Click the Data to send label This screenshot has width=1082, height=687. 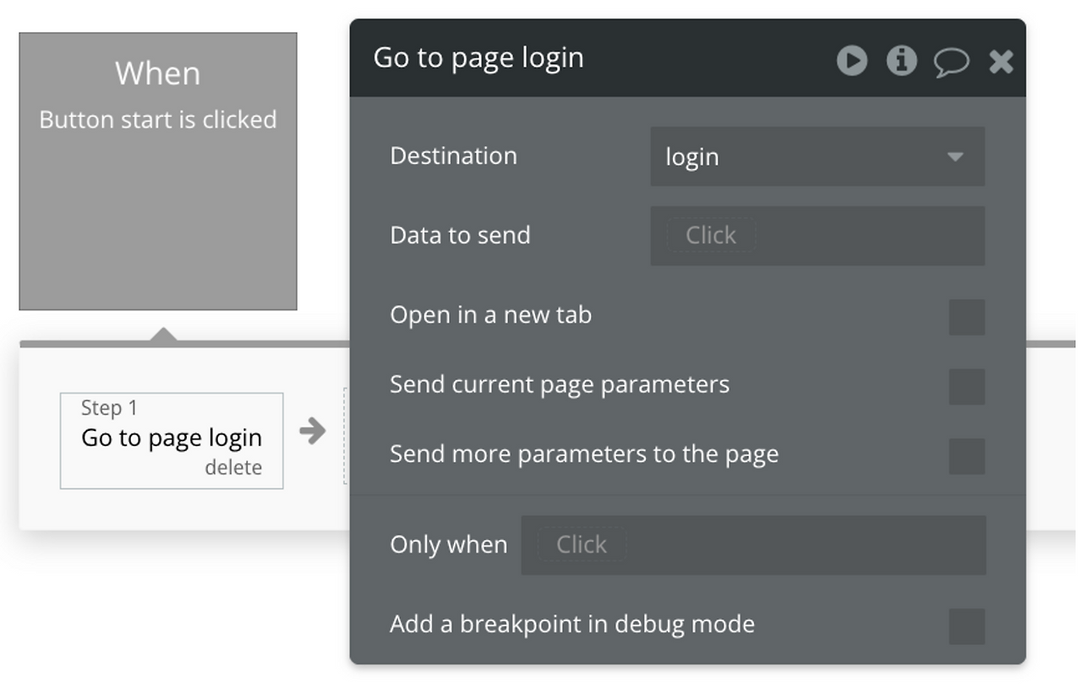460,235
